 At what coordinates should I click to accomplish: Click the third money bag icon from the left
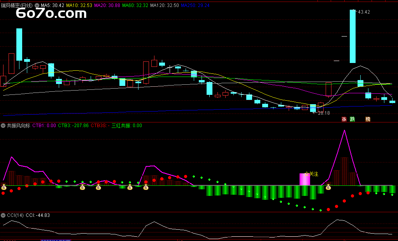pos(98,187)
